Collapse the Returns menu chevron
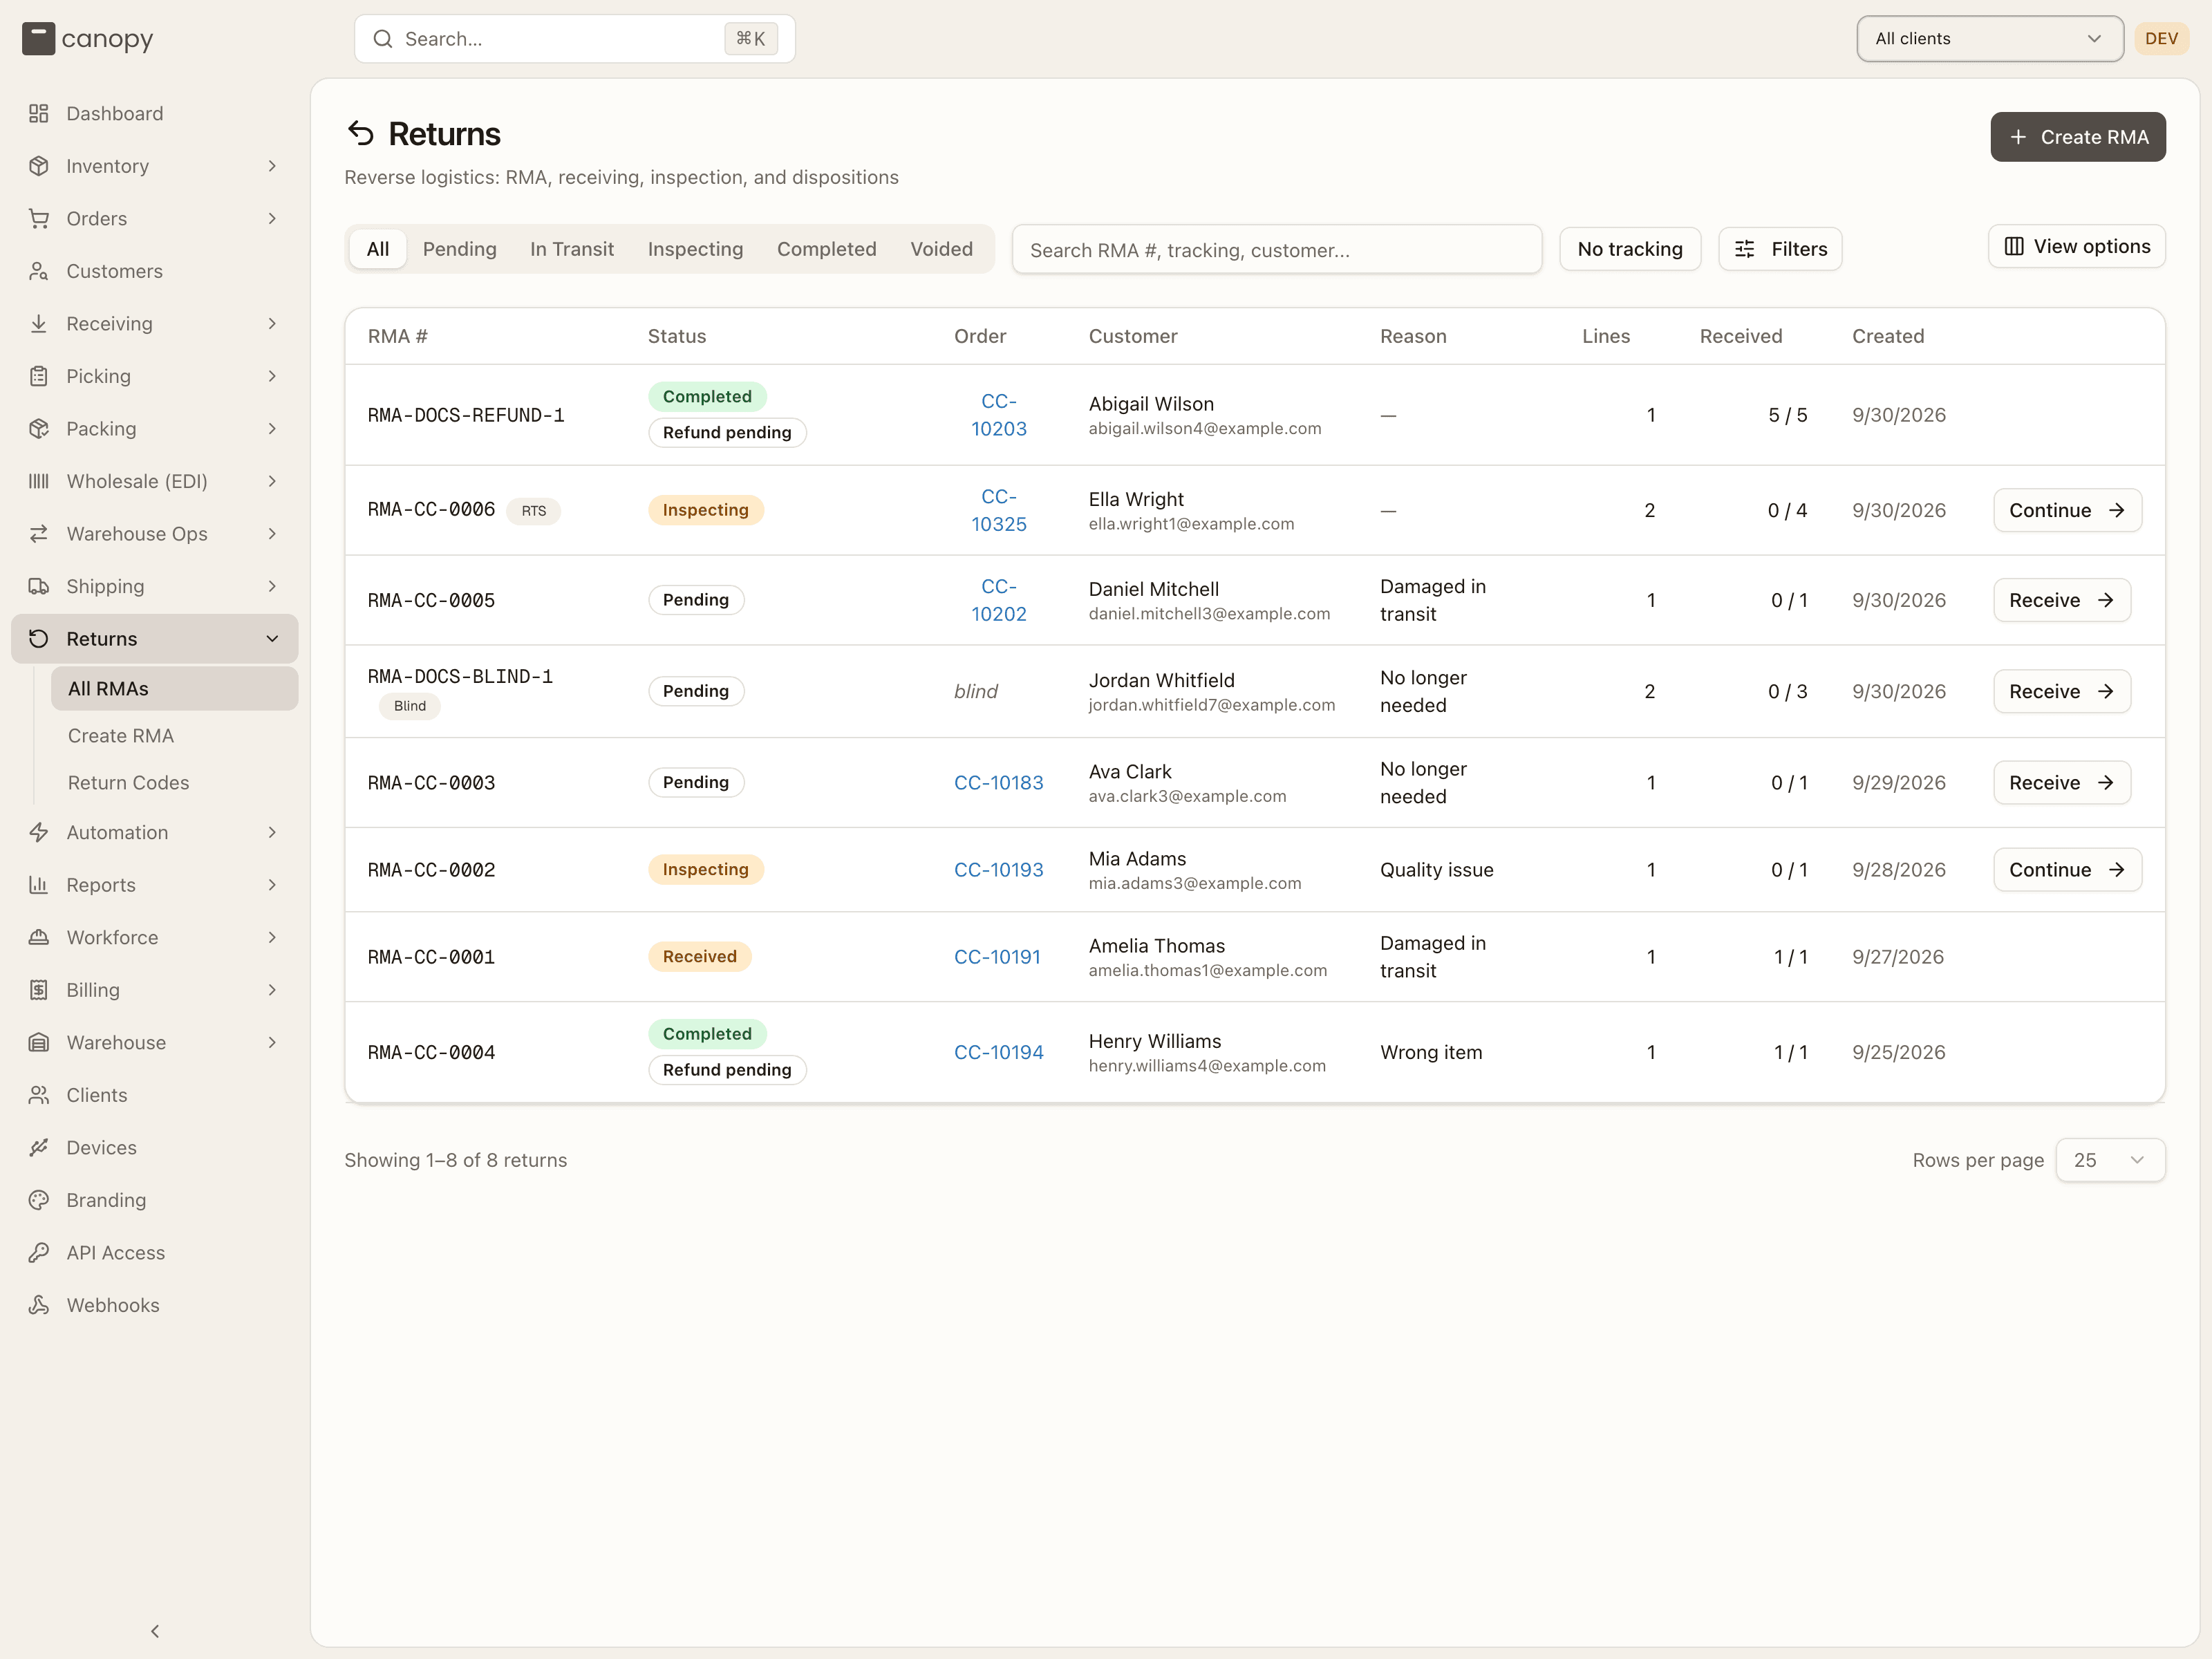The height and width of the screenshot is (1659, 2212). (272, 639)
